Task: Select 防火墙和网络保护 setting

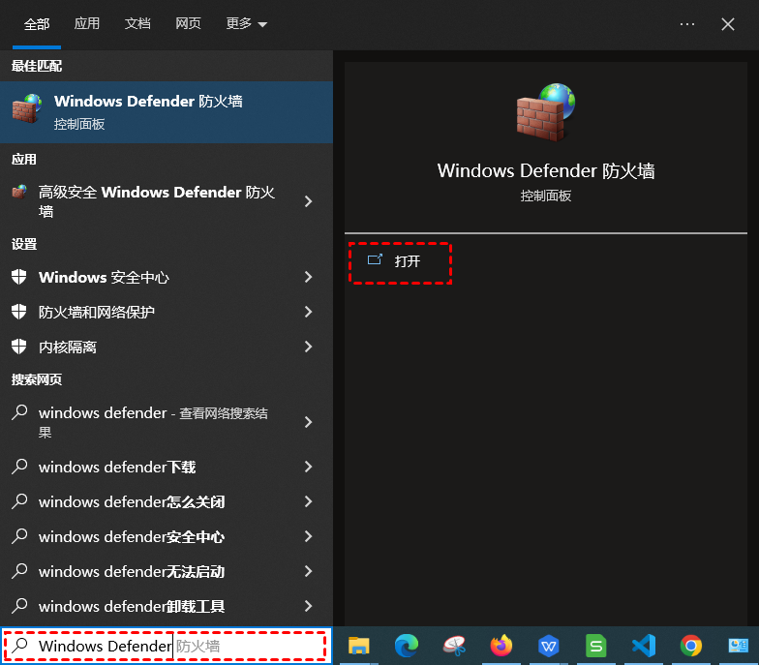Action: click(167, 312)
